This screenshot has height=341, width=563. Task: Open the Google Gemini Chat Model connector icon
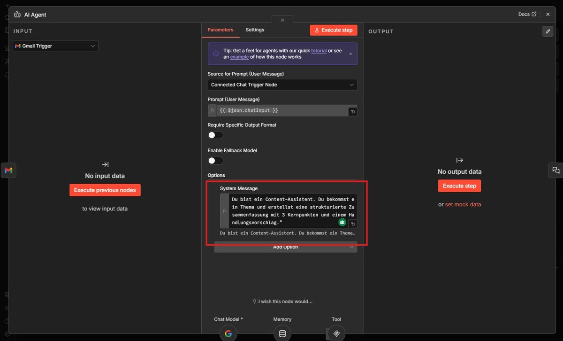[228, 333]
